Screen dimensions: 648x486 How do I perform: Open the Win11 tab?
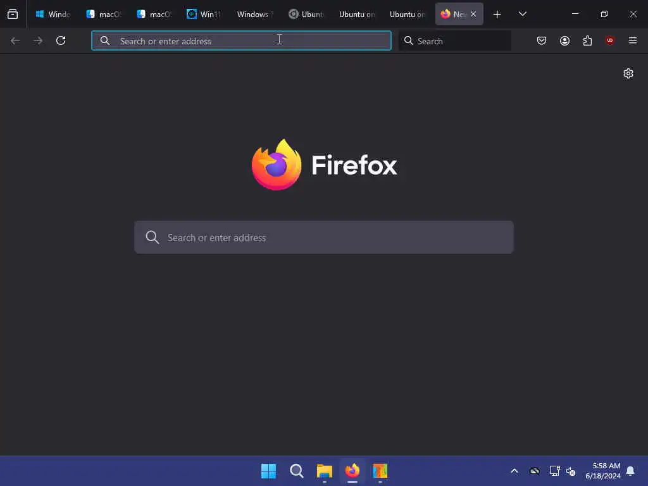pyautogui.click(x=204, y=14)
